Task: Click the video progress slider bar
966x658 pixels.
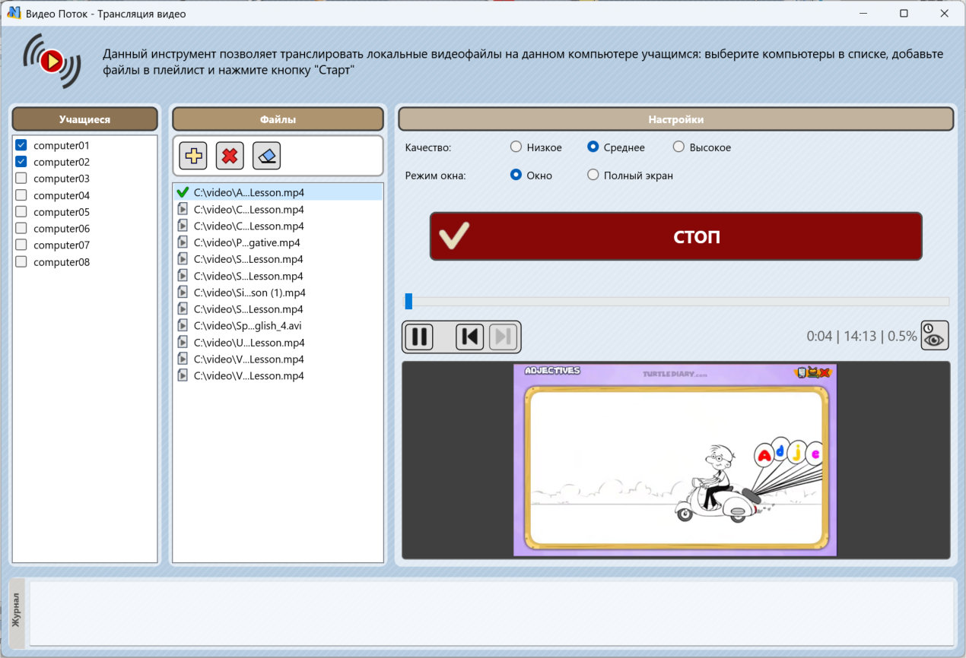Action: [675, 302]
